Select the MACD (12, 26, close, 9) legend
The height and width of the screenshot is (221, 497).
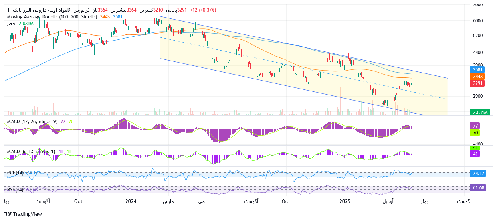(x=33, y=121)
